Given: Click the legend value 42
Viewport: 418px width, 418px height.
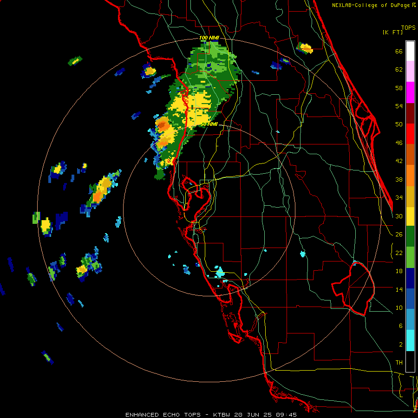Looking at the screenshot, I should (399, 161).
